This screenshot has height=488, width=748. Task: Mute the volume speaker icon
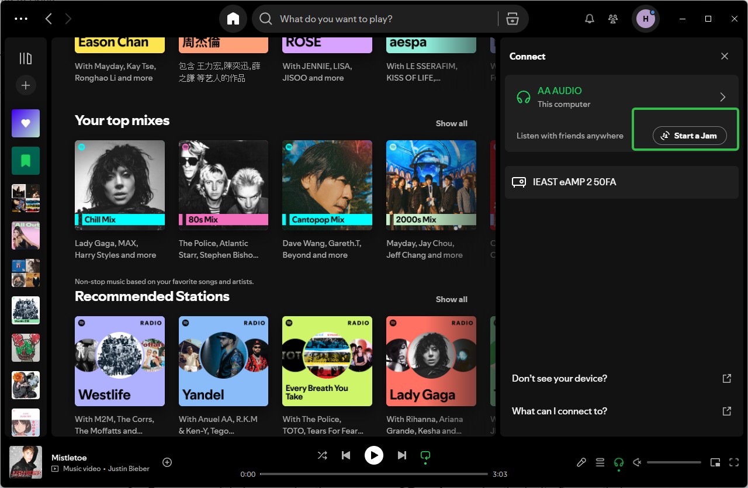[637, 462]
